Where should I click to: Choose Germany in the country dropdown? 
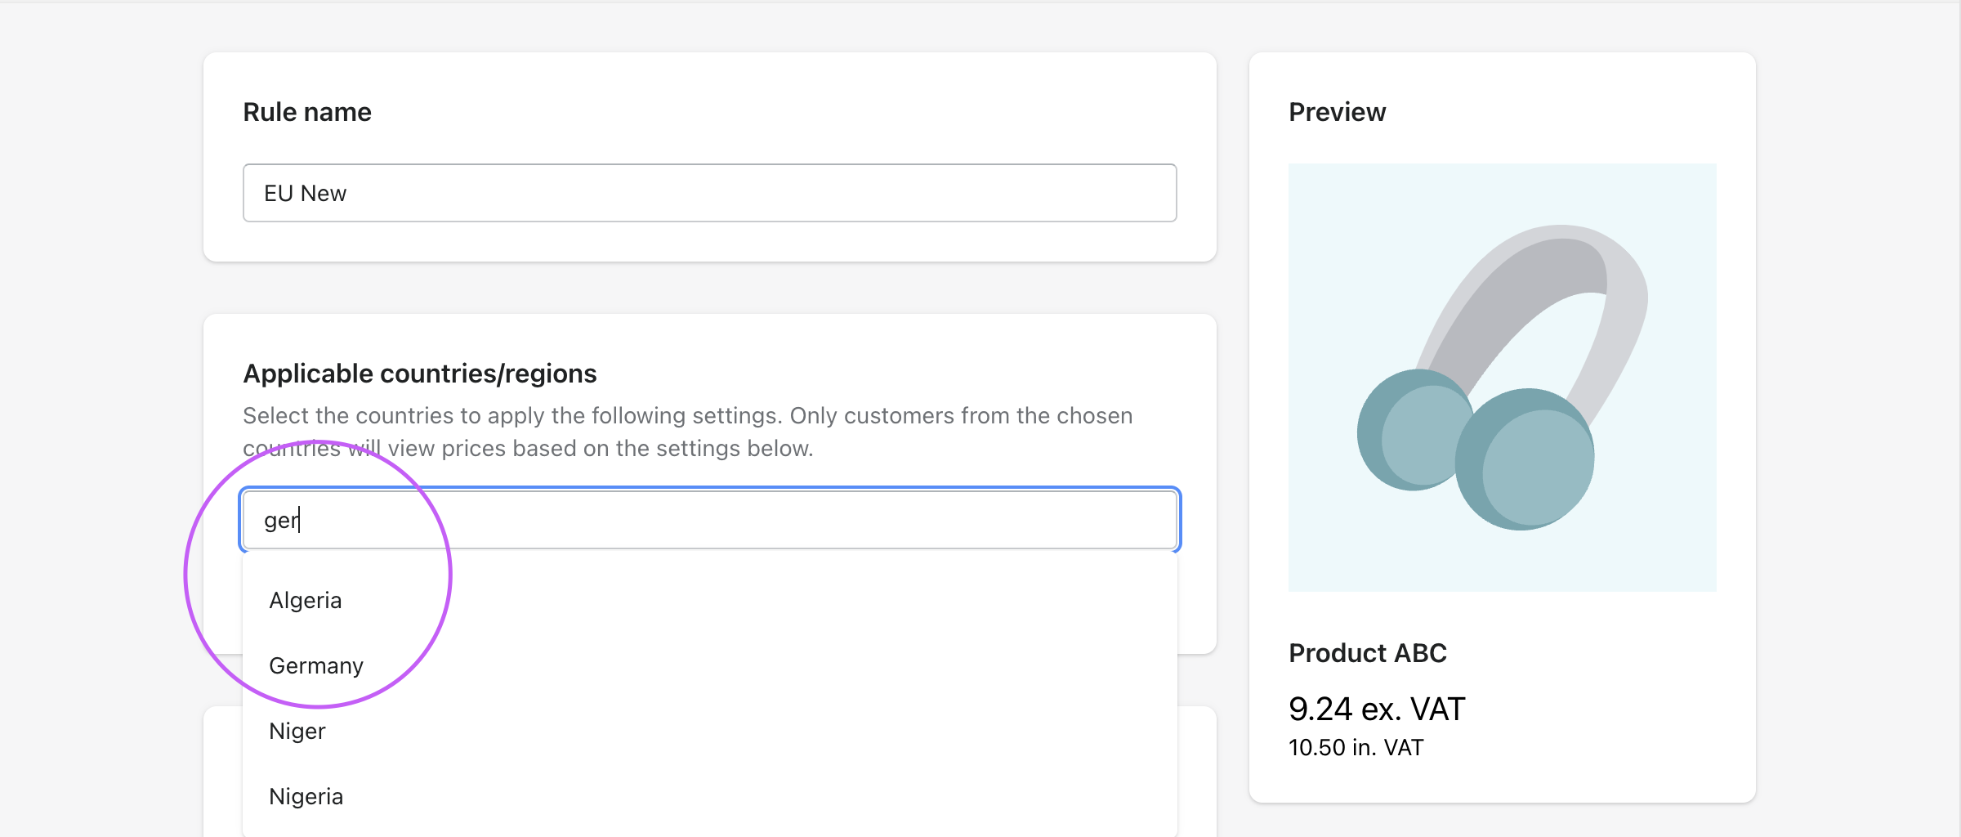click(316, 665)
